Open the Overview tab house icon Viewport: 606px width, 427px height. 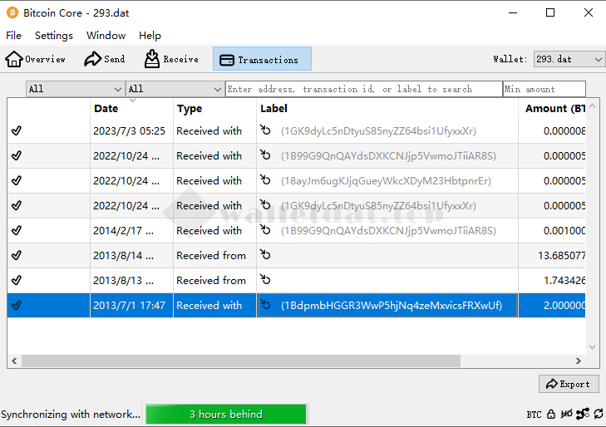tap(14, 59)
